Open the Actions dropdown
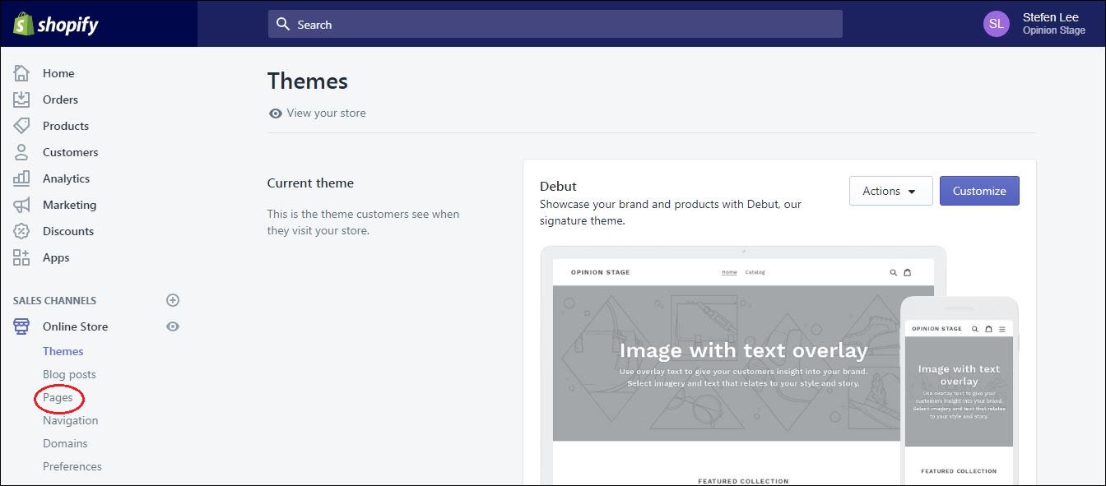 (890, 191)
